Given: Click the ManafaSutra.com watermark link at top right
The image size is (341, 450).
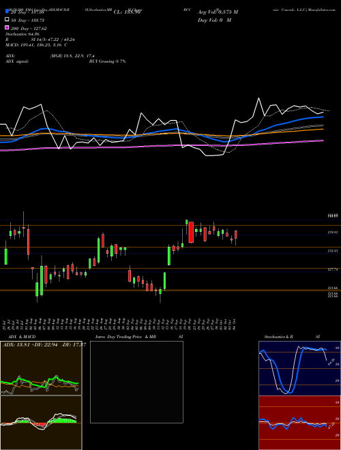Looking at the screenshot, I should (x=322, y=10).
